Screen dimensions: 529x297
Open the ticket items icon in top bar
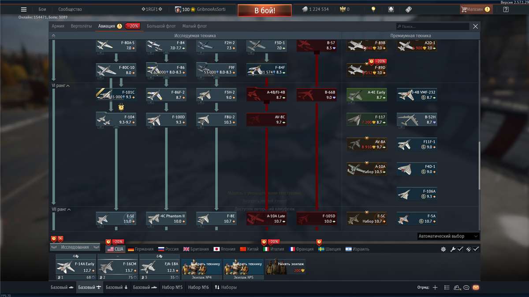click(x=409, y=9)
